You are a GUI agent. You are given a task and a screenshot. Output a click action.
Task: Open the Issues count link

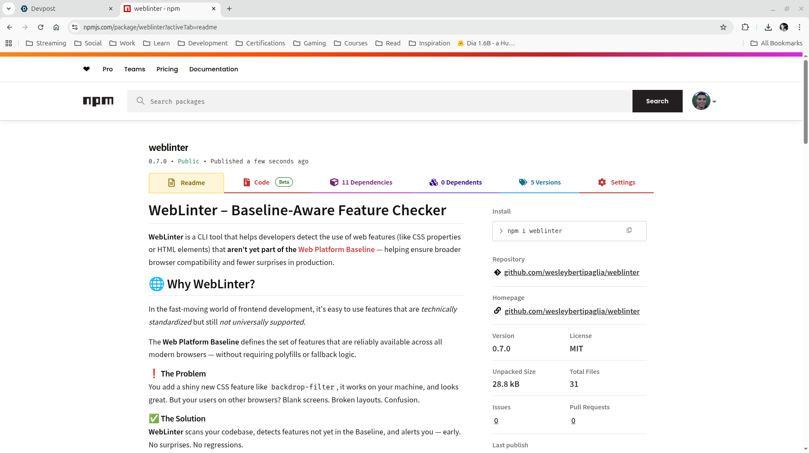click(496, 421)
